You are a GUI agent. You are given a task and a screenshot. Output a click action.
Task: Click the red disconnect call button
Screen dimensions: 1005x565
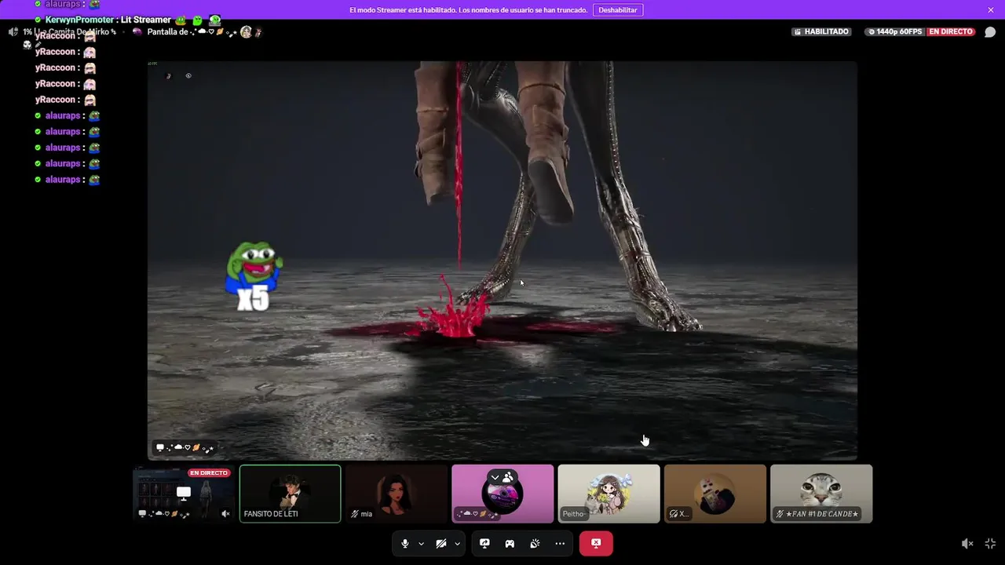point(596,544)
